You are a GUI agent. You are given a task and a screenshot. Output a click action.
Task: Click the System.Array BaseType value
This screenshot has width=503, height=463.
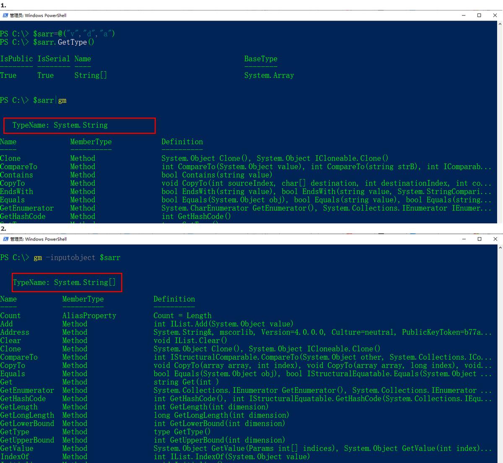269,76
